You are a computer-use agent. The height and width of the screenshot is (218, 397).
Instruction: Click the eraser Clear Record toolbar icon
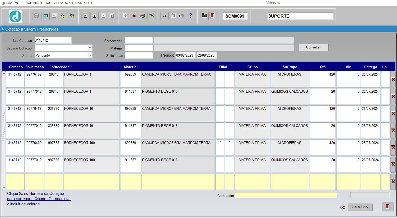coord(152,16)
